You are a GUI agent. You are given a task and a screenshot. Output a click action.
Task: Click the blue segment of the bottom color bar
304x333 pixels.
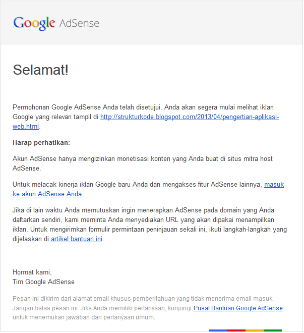[x=218, y=330]
